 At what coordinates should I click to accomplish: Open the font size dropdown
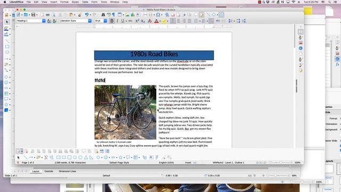[x=105, y=21]
